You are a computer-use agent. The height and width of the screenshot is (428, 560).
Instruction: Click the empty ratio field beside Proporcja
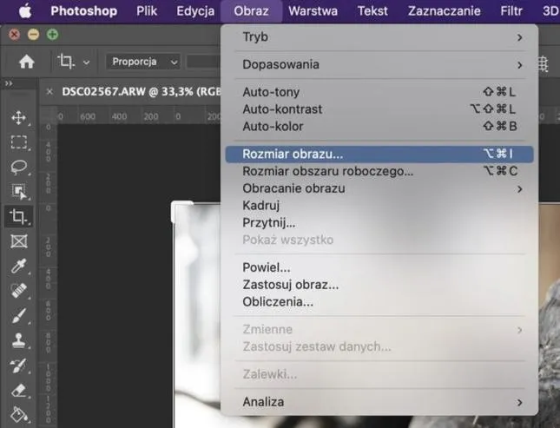click(203, 62)
